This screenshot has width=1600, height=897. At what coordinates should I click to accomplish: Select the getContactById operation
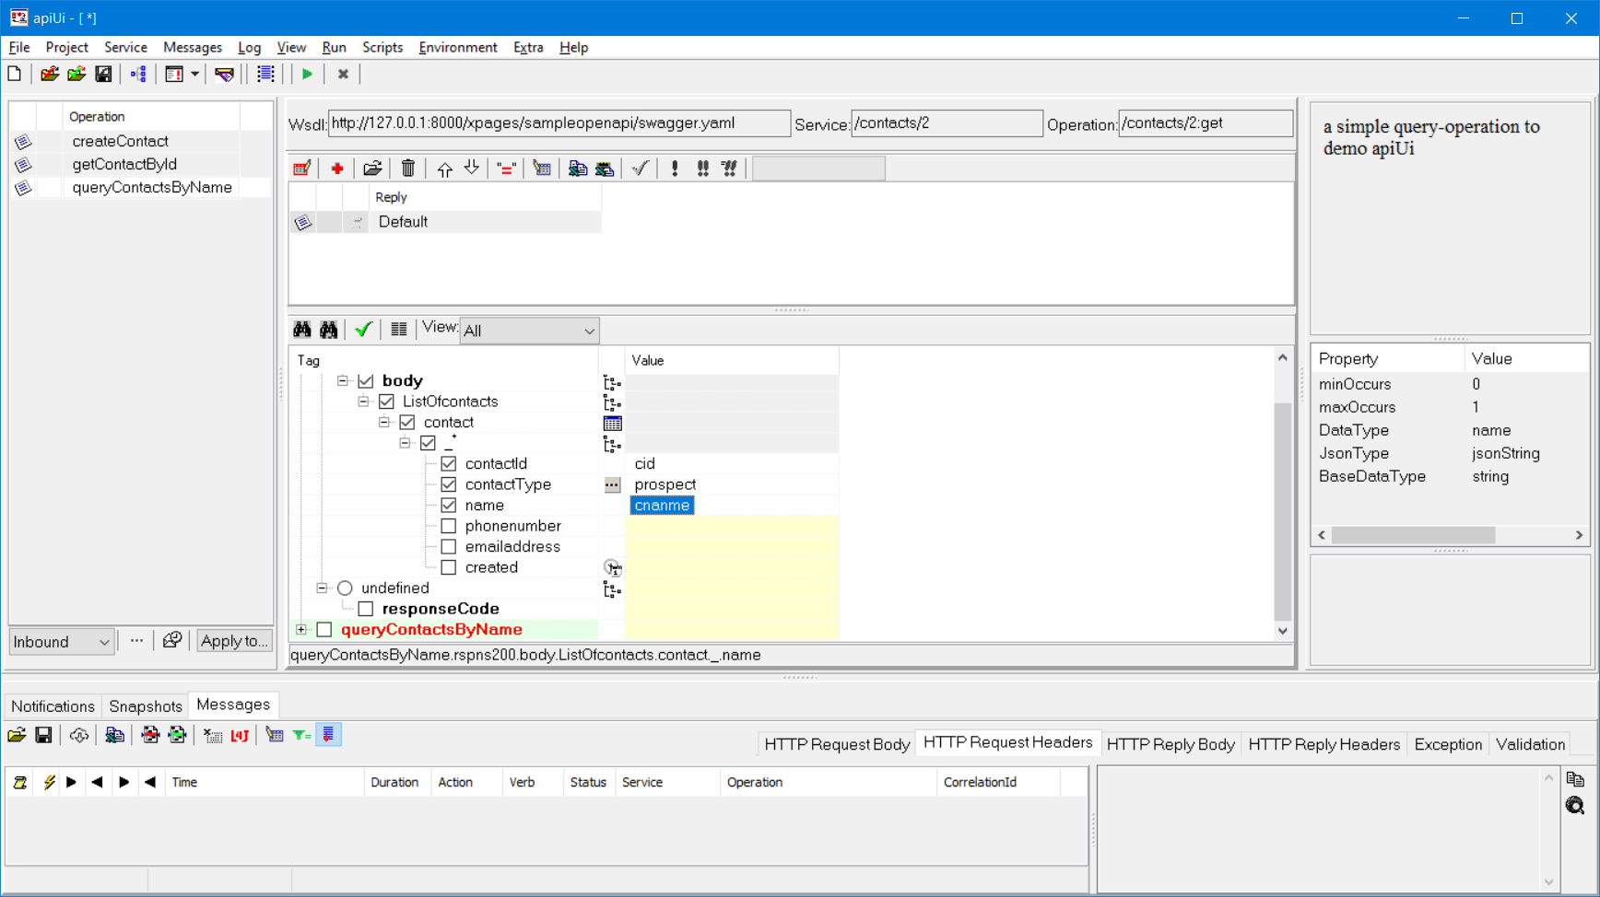coord(124,164)
